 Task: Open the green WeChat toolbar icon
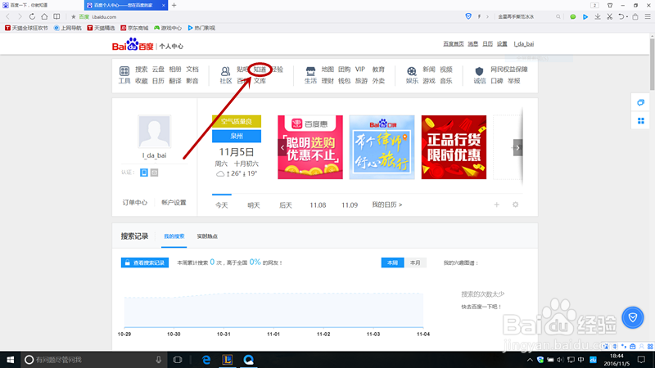click(572, 16)
